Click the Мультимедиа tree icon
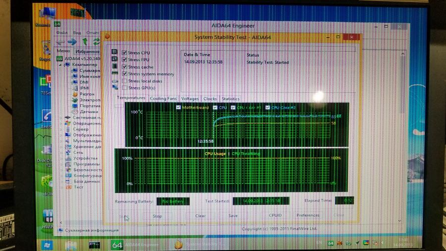Viewport: 446px width, 251px height. pyautogui.click(x=68, y=140)
